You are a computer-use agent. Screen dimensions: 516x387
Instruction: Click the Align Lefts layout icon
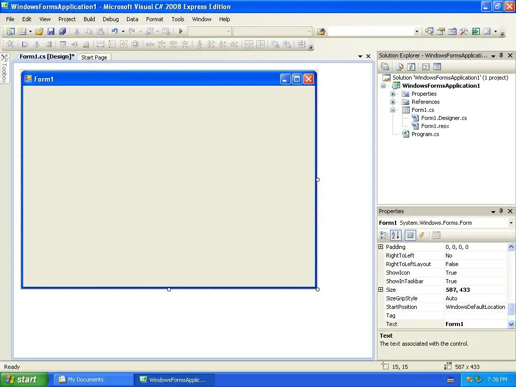click(25, 44)
